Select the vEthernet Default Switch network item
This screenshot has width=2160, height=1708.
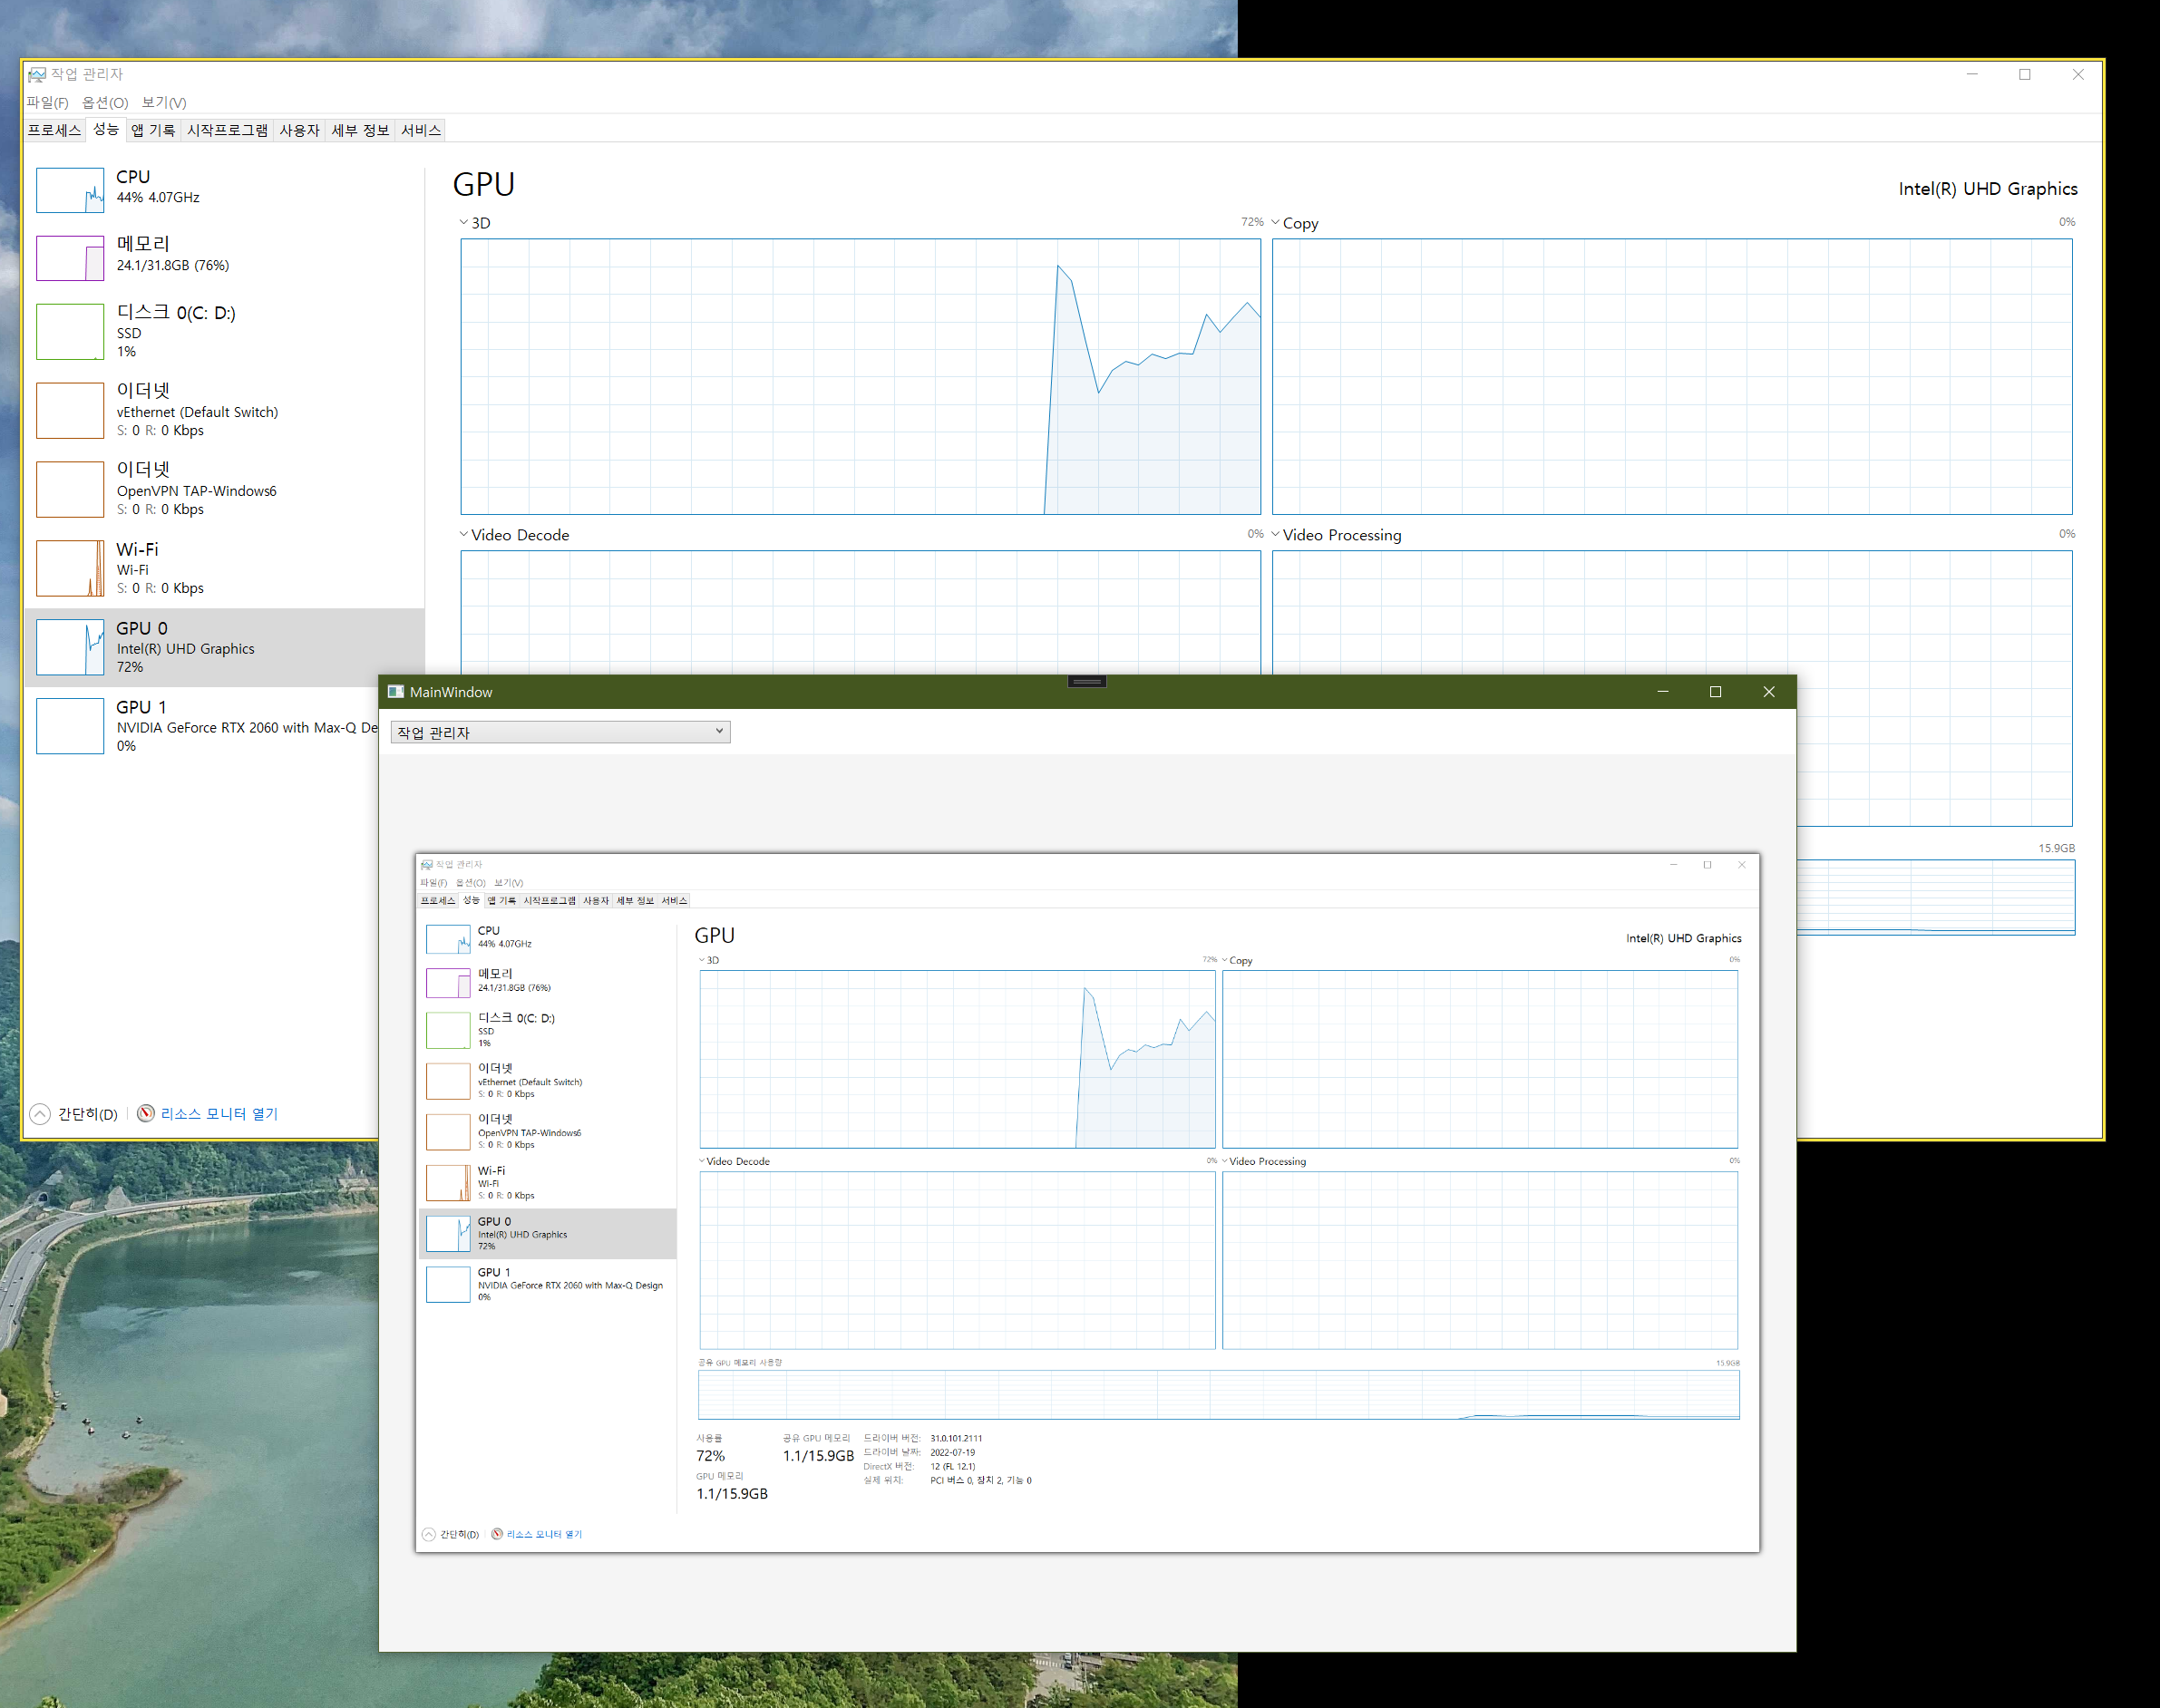[x=196, y=411]
